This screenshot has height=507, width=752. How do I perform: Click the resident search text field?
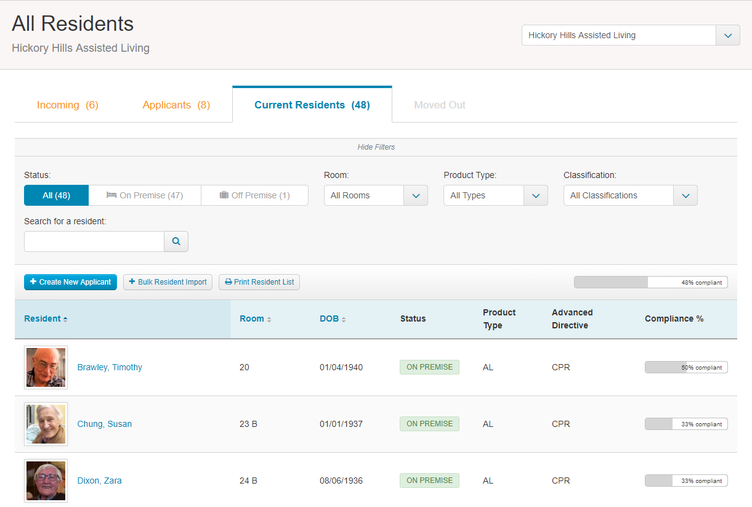click(94, 241)
